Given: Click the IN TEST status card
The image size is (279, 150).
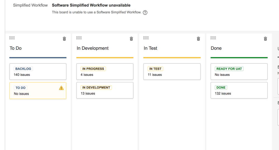Looking at the screenshot, I should coord(172,72).
